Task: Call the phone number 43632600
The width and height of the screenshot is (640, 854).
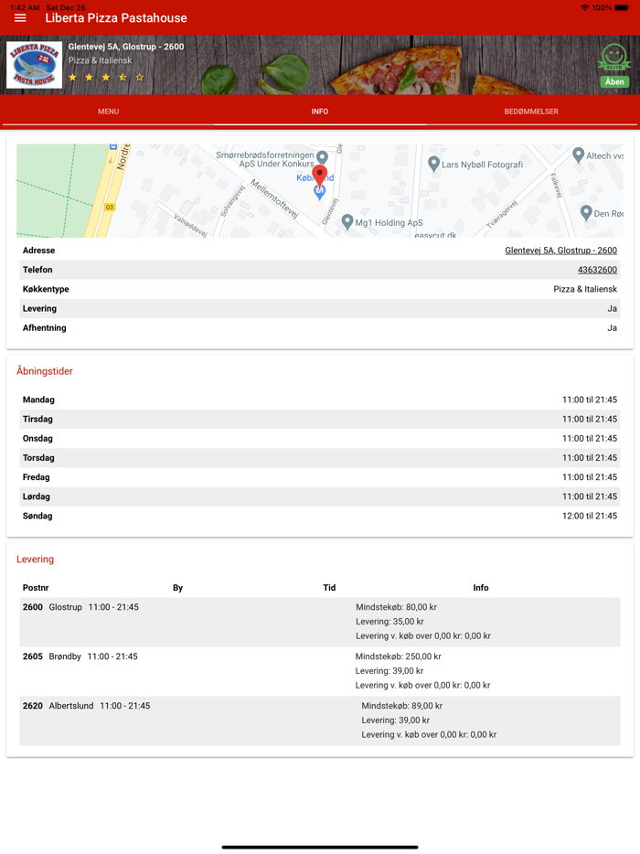Action: click(x=598, y=270)
